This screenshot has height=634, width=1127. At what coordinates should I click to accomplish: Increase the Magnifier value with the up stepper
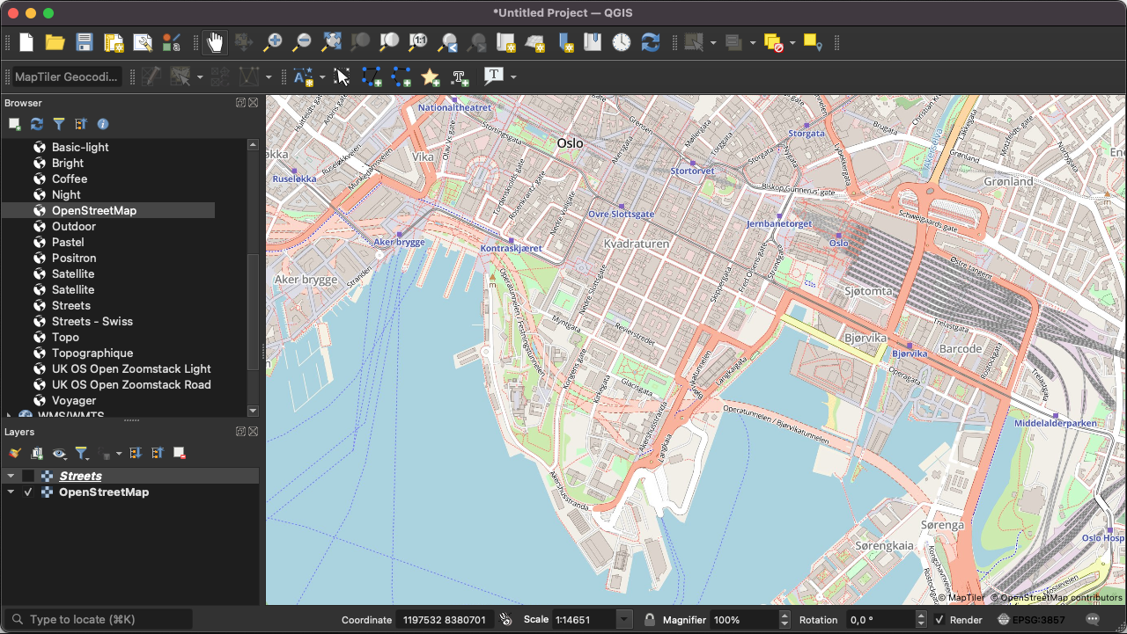784,616
